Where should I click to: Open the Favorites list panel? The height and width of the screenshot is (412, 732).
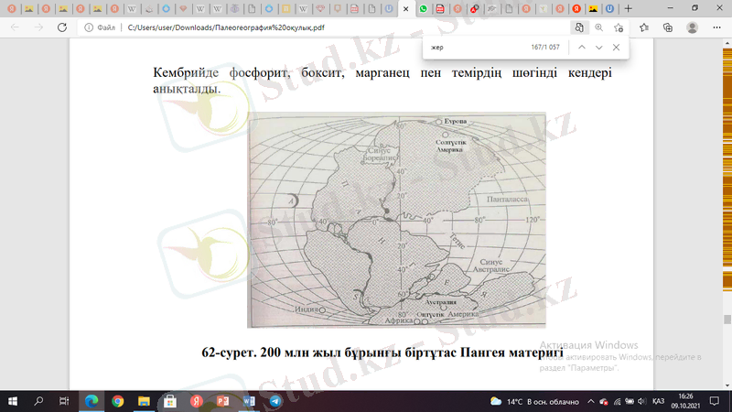[x=643, y=27]
